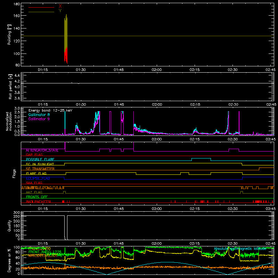Click the pointing spike near 01:24
This screenshot has width=278, height=278.
pos(66,39)
